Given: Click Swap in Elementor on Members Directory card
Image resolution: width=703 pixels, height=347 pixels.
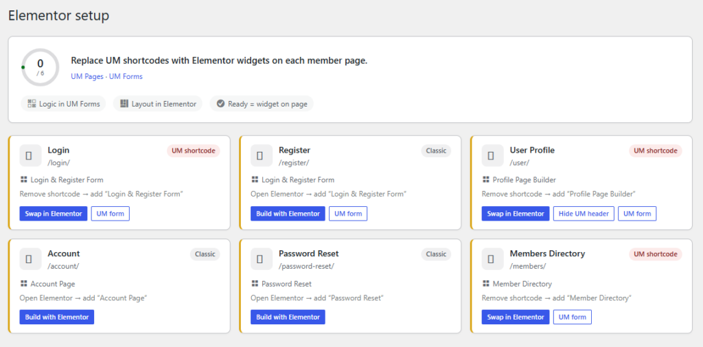Looking at the screenshot, I should pos(516,317).
